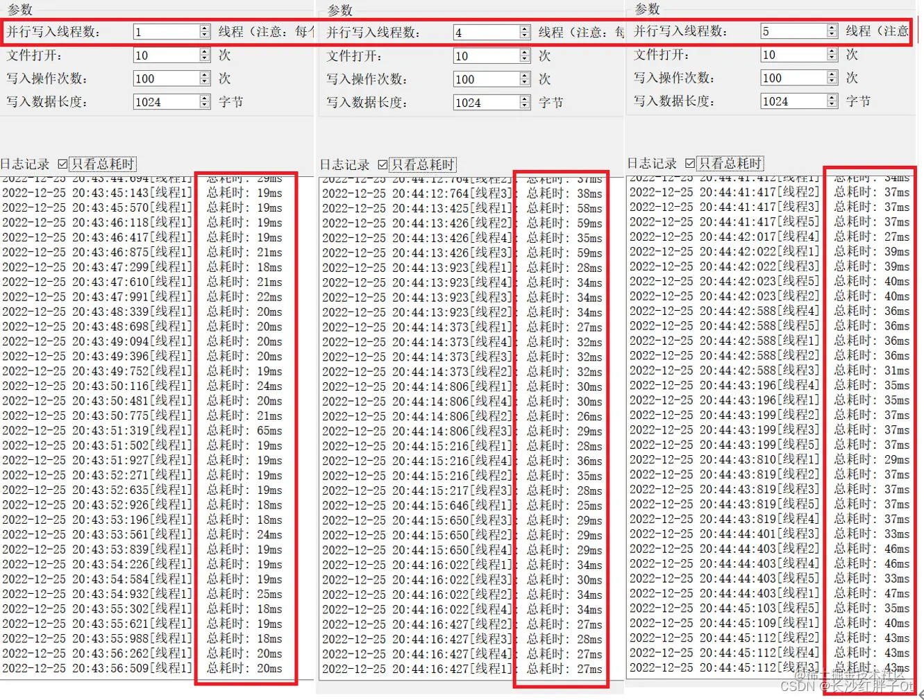The image size is (924, 700).
Task: Select log row 20:44:14:806[线程3] showing 29ms
Action: pos(462,431)
